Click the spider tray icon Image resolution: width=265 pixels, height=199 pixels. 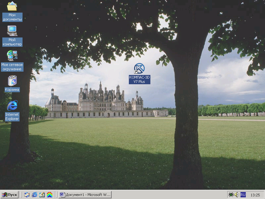coord(231,195)
